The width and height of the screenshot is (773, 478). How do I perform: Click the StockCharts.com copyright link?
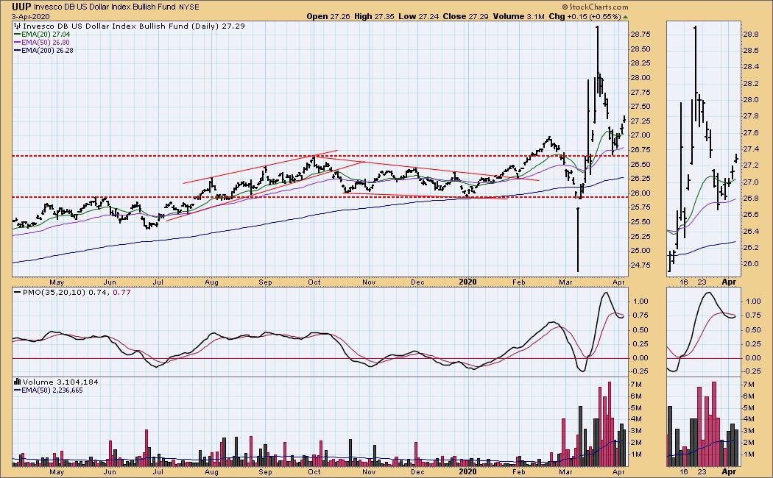(595, 7)
